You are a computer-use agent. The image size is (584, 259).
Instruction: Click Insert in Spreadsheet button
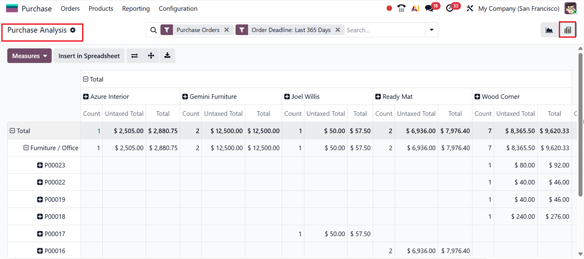coord(89,56)
